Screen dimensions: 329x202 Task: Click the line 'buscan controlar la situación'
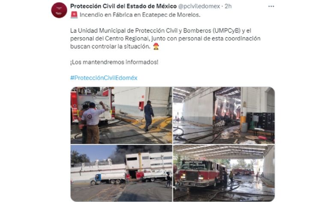pyautogui.click(x=110, y=47)
